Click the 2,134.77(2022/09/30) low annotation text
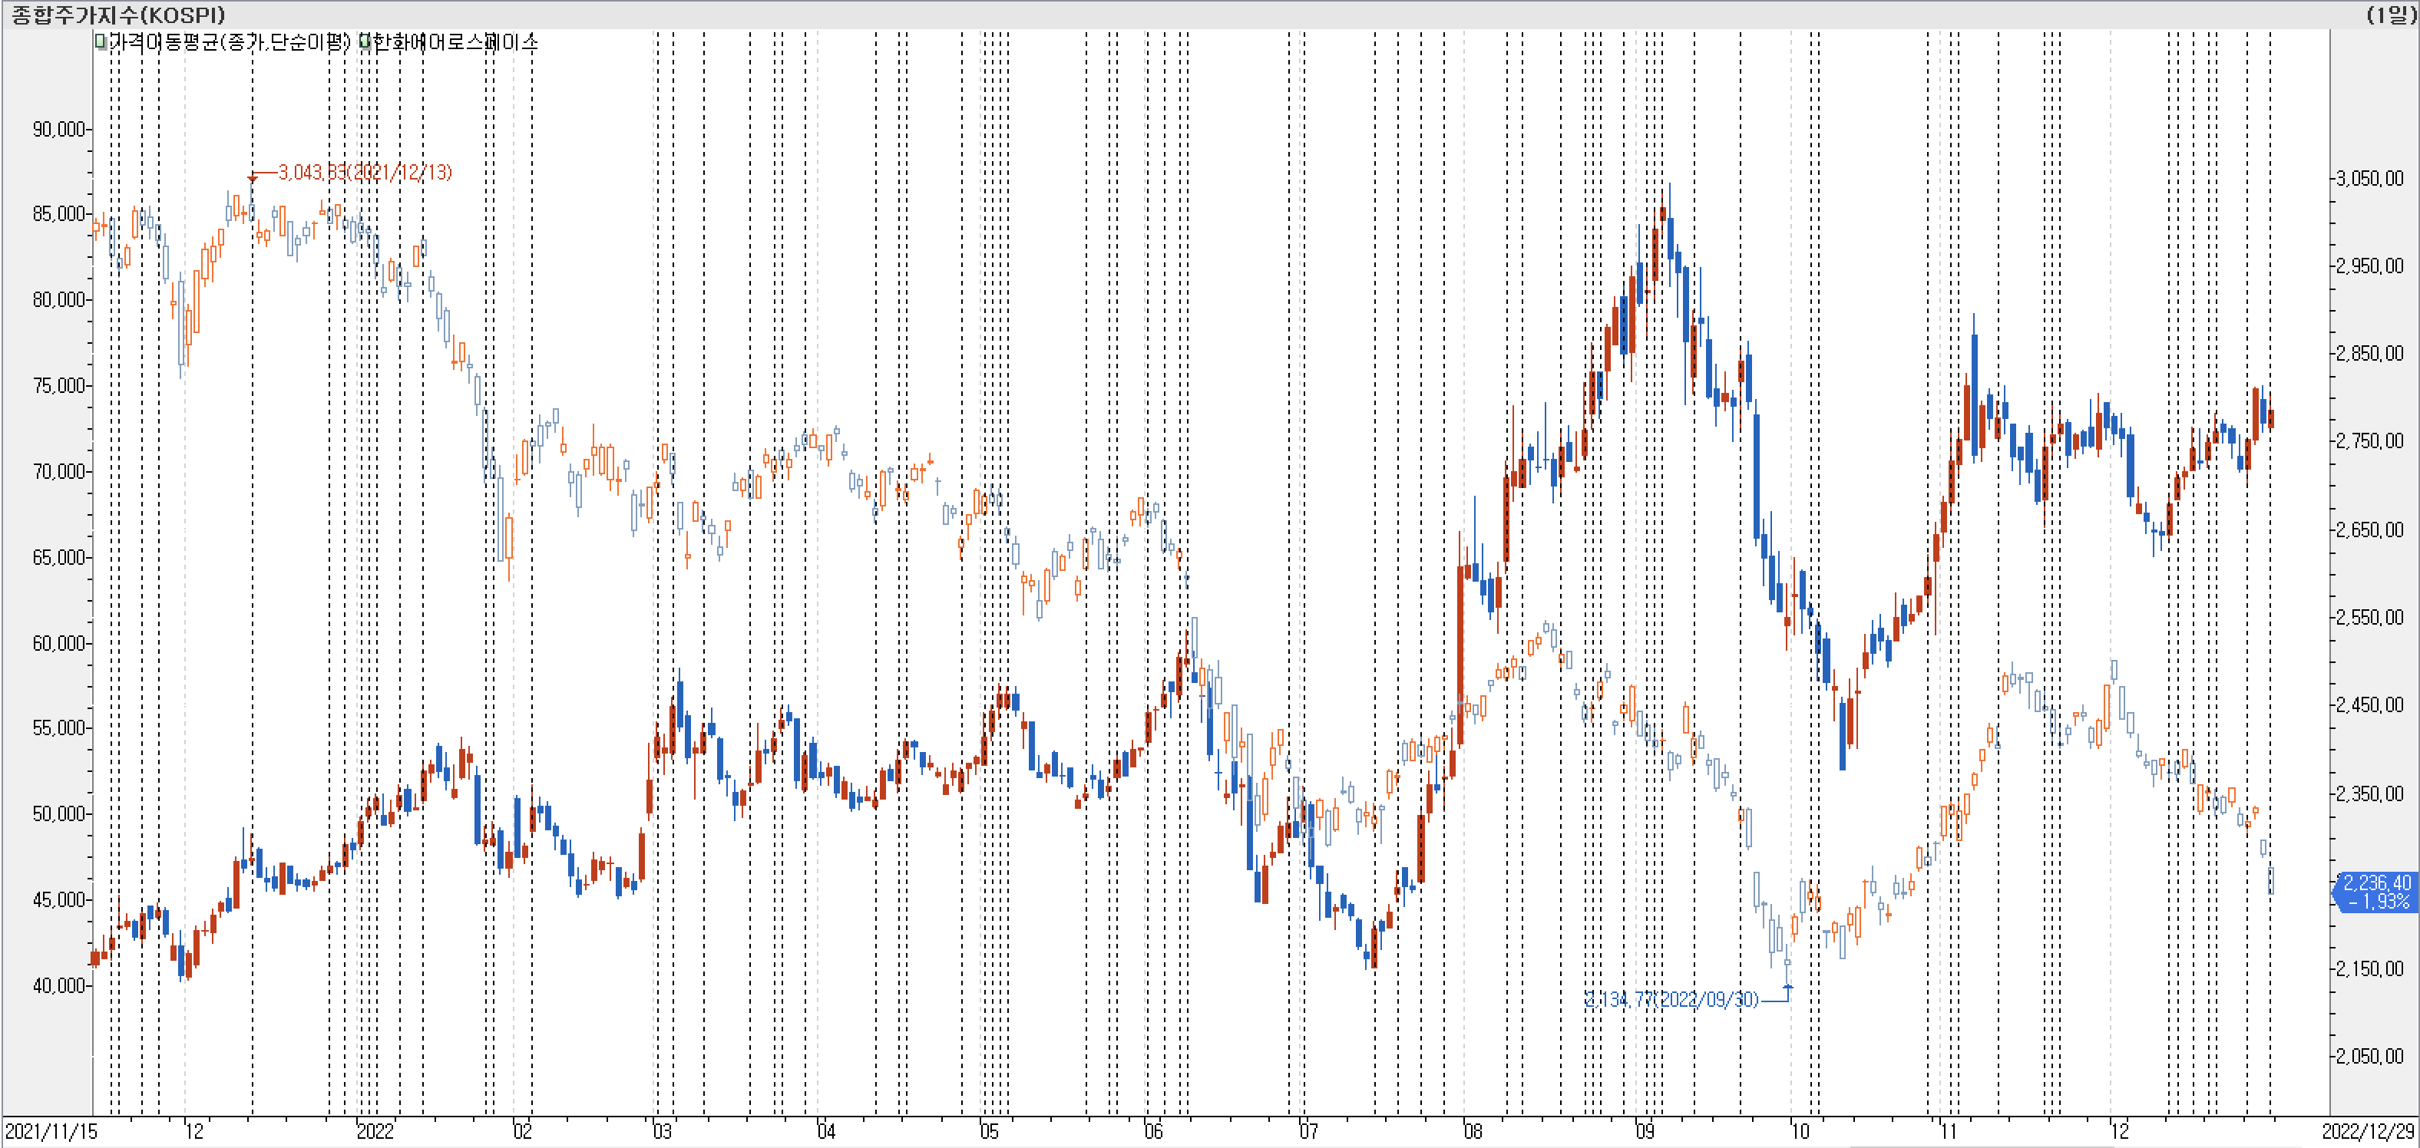Screen dimensions: 2420x1148 coord(1671,999)
